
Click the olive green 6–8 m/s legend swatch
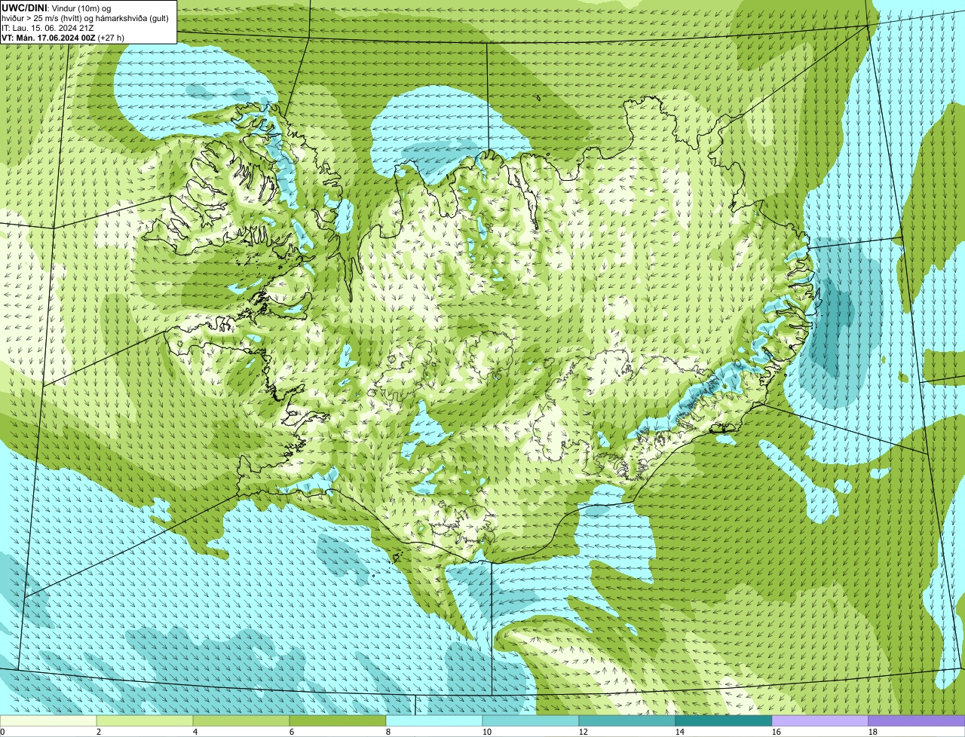tap(338, 720)
